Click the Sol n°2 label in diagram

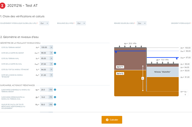[120, 73]
